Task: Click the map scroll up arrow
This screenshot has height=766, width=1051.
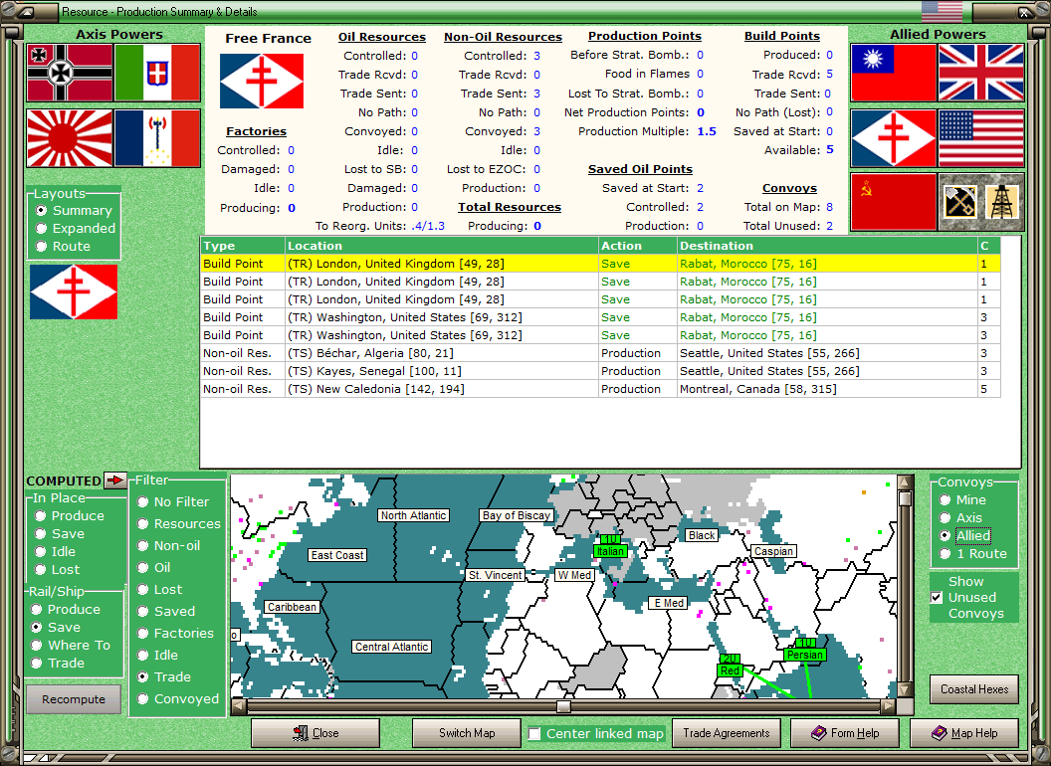Action: (905, 481)
